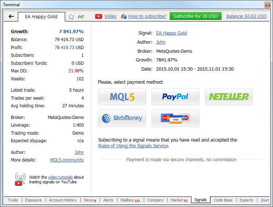This screenshot has width=273, height=207.
Task: Click the Trading mode Demo value
Action: [78, 133]
